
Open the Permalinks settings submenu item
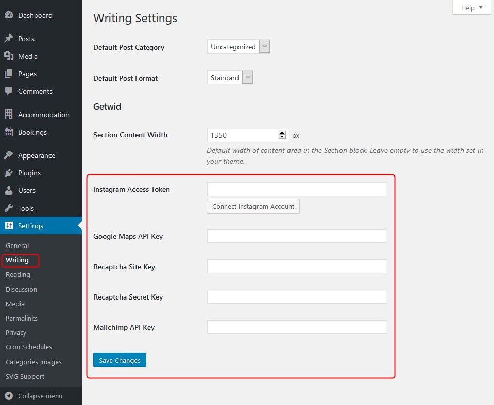22,318
